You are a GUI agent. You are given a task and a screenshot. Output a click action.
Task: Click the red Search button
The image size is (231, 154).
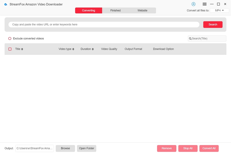pyautogui.click(x=213, y=25)
